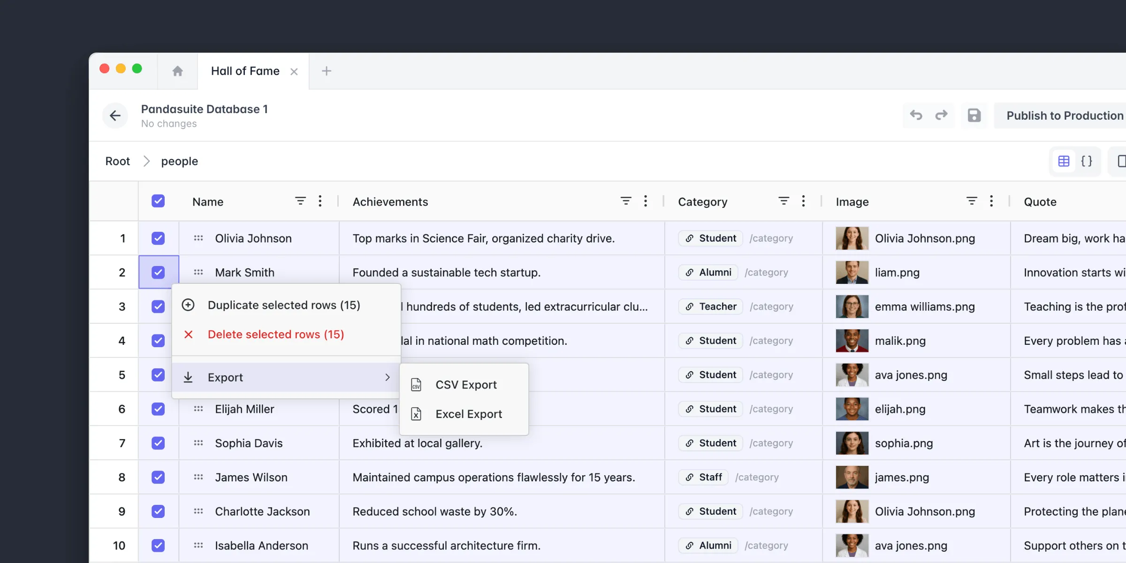Select CSV Export option
Viewport: 1126px width, 563px height.
tap(464, 385)
